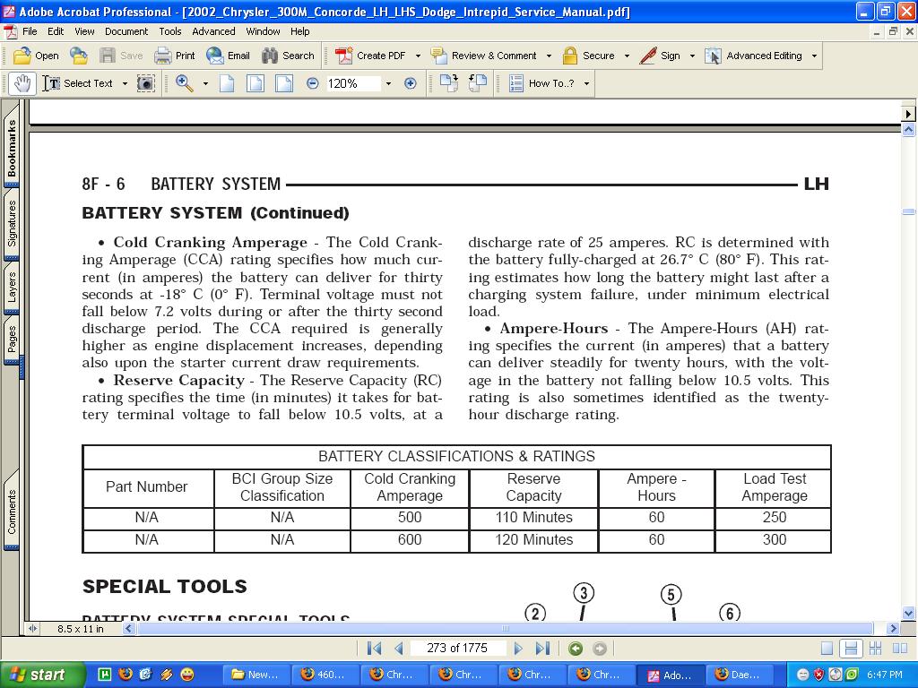Open the Zoom tool dropdown arrow
This screenshot has height=688, width=918.
[x=205, y=83]
